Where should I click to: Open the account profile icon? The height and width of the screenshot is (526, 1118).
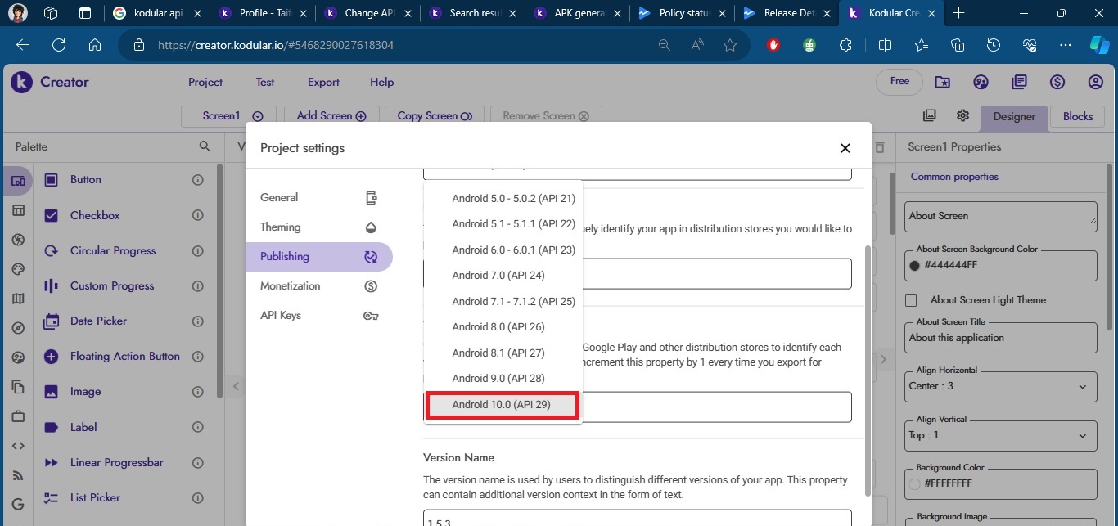click(x=1096, y=82)
